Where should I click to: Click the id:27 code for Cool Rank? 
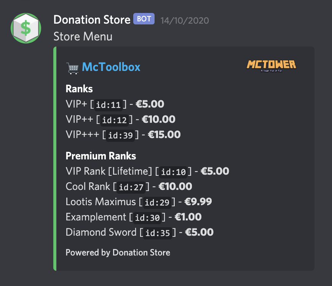131,187
